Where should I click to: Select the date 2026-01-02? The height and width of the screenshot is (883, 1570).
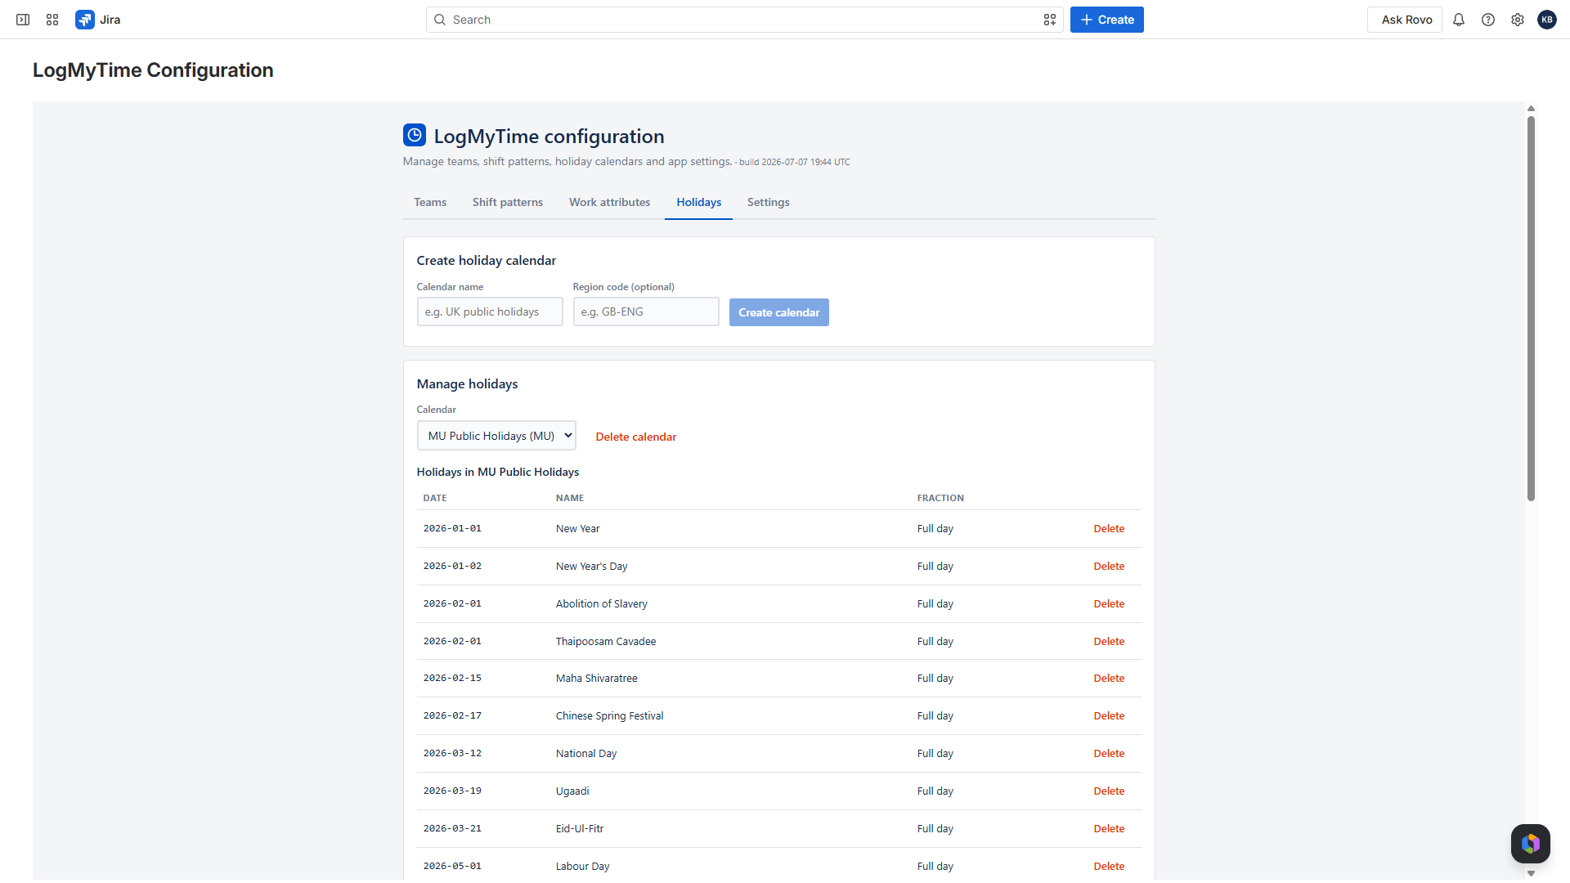(452, 567)
